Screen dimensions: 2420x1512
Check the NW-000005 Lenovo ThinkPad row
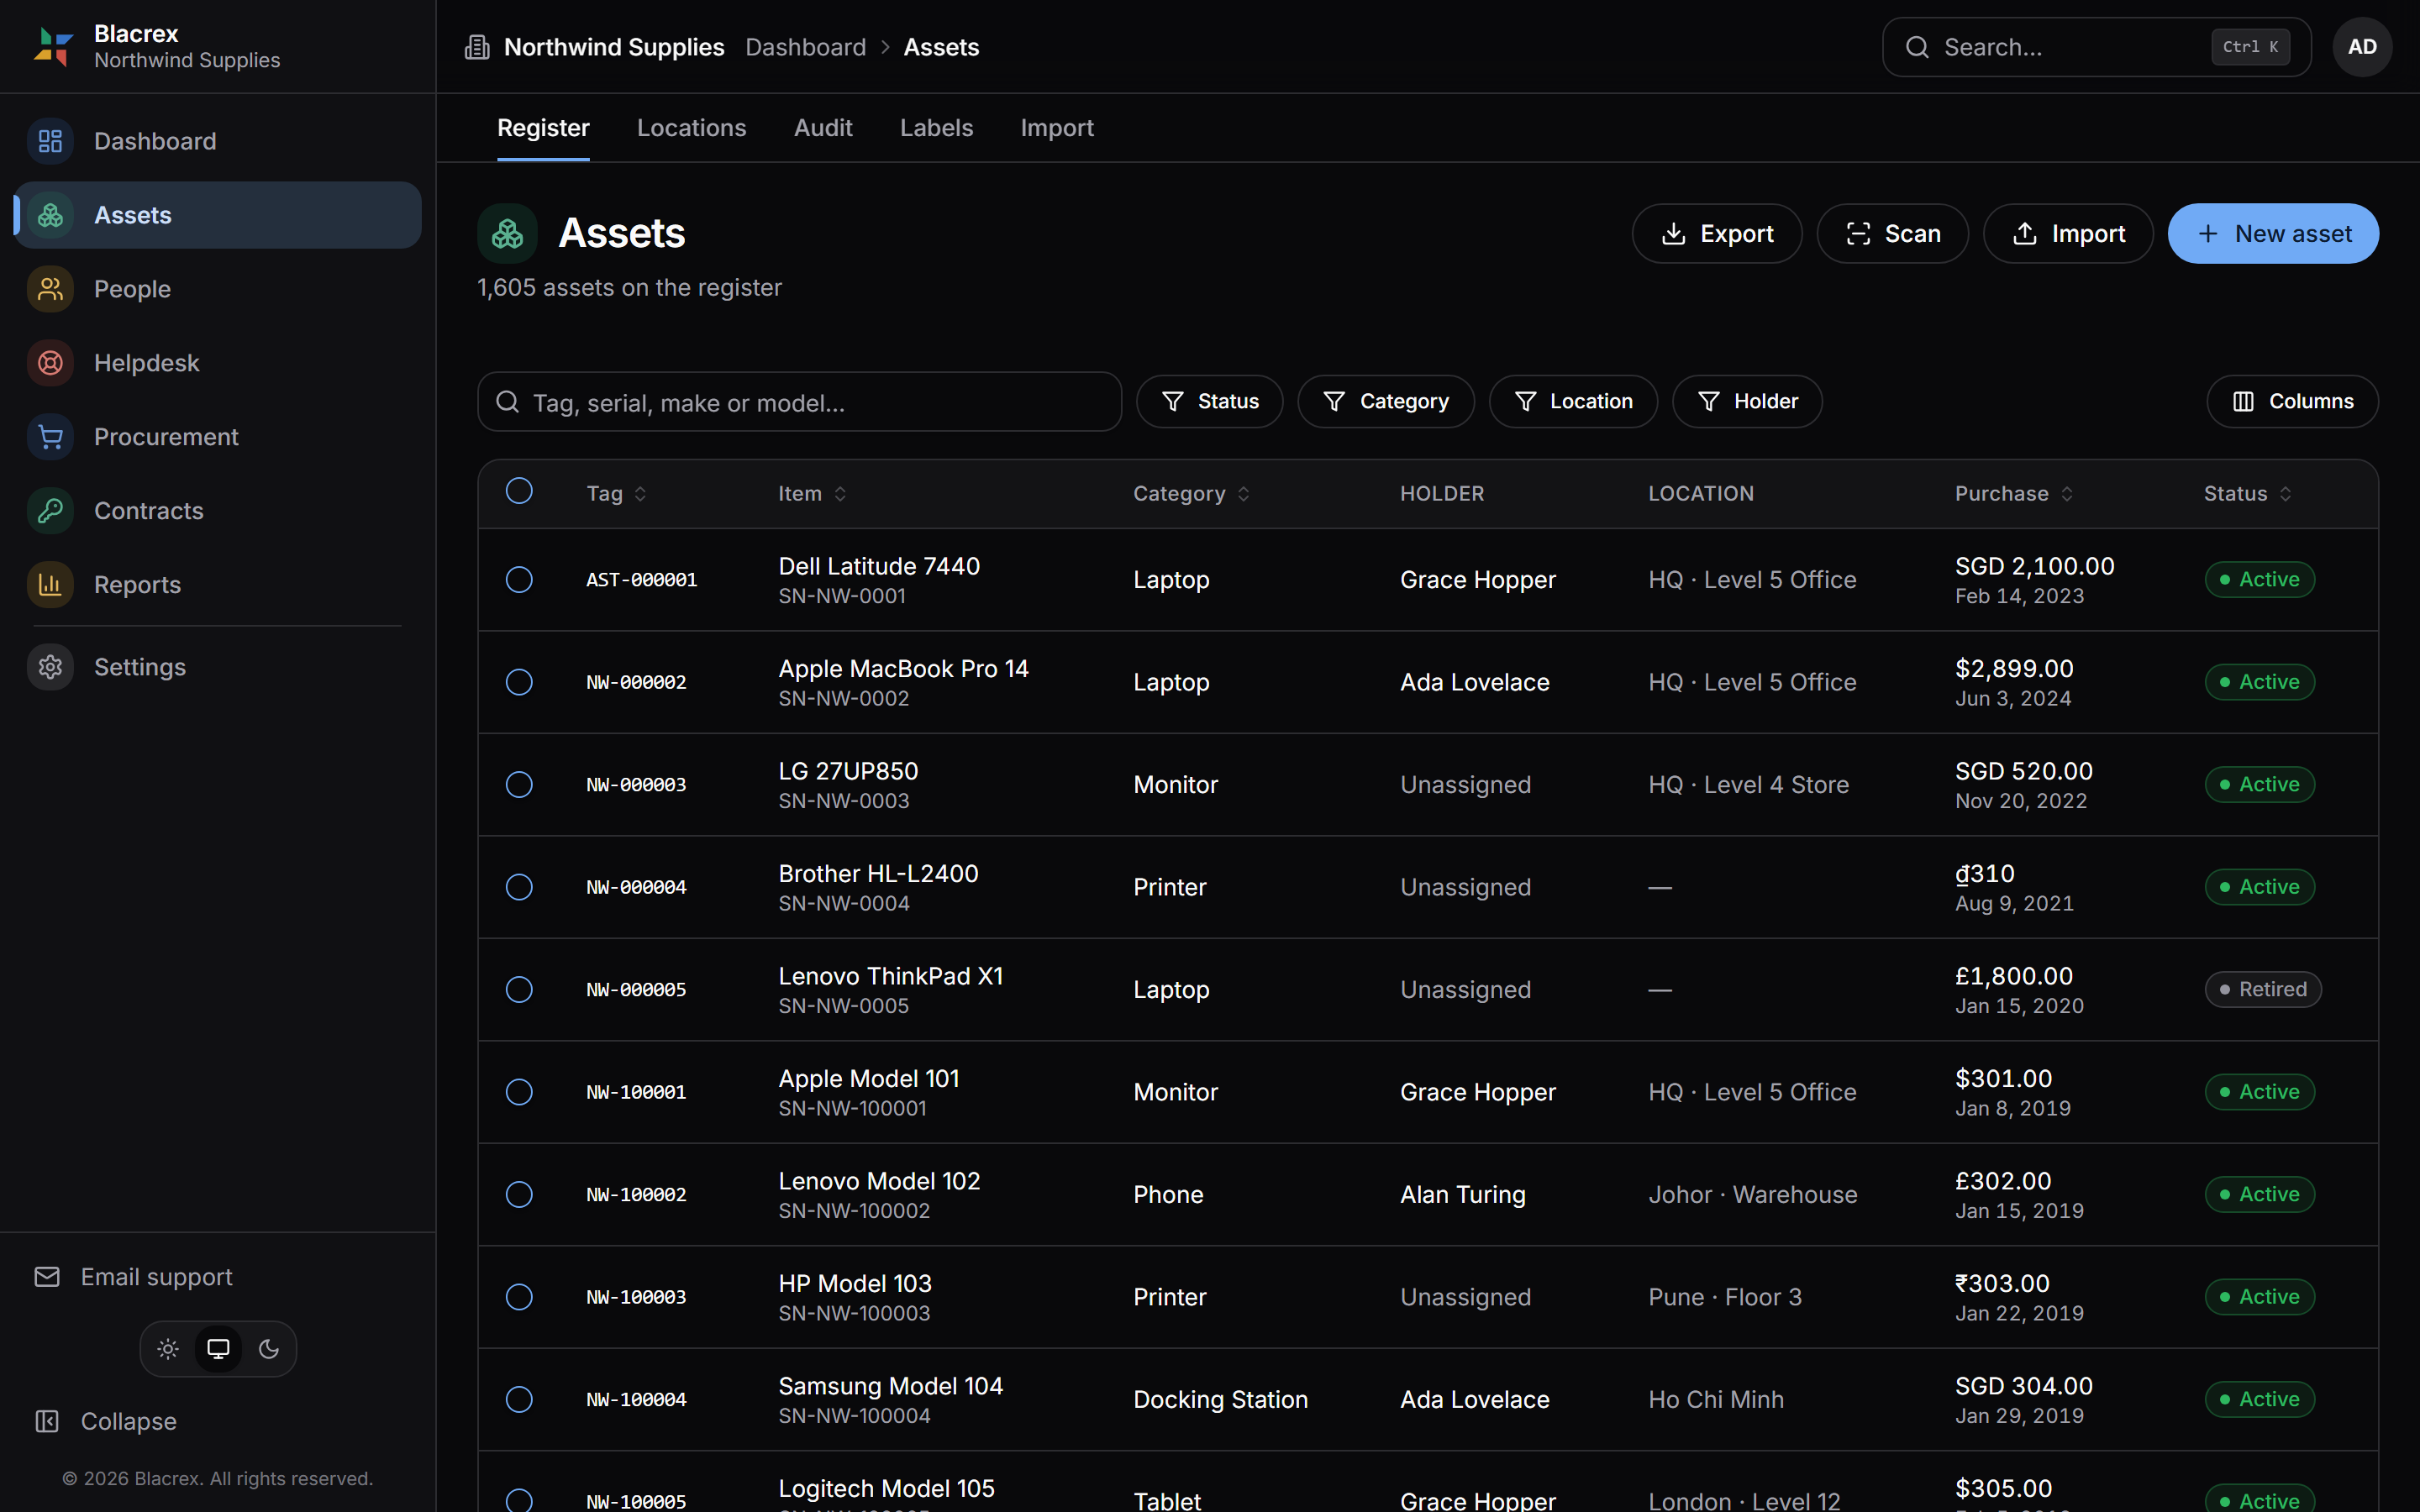click(x=519, y=990)
